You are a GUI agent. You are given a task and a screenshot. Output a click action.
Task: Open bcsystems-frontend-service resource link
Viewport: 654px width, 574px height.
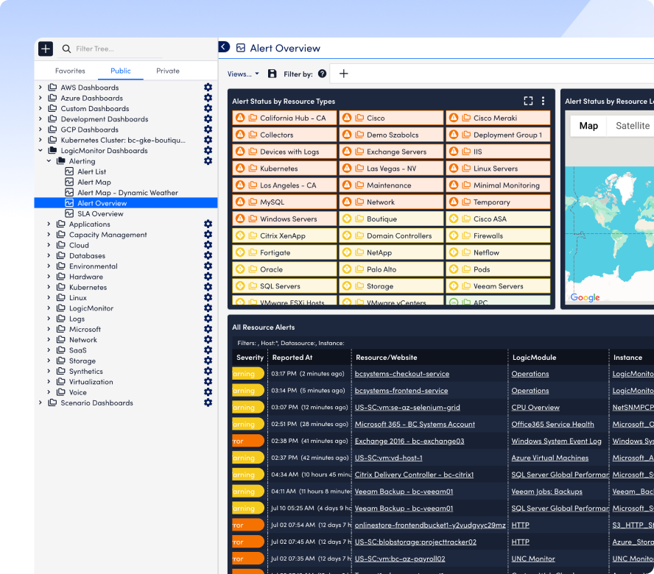click(401, 391)
